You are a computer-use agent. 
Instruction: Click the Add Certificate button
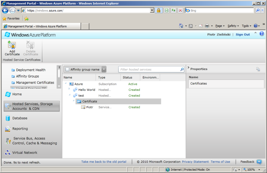pos(12,48)
